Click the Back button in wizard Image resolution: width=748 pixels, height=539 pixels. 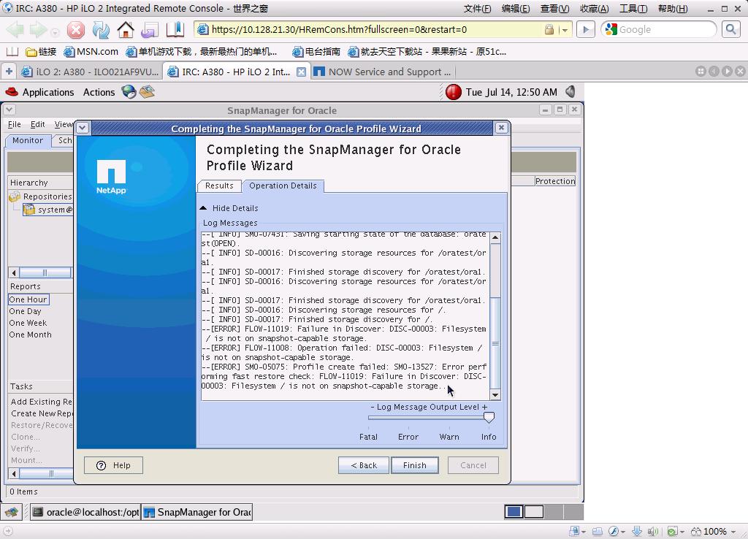363,465
